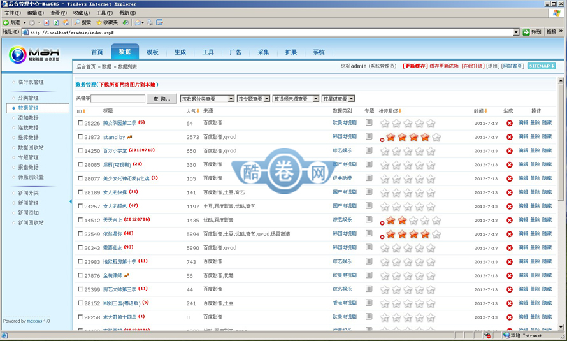Screen dimensions: 567x341
Task: Click the IE Home icon
Action: [66, 22]
